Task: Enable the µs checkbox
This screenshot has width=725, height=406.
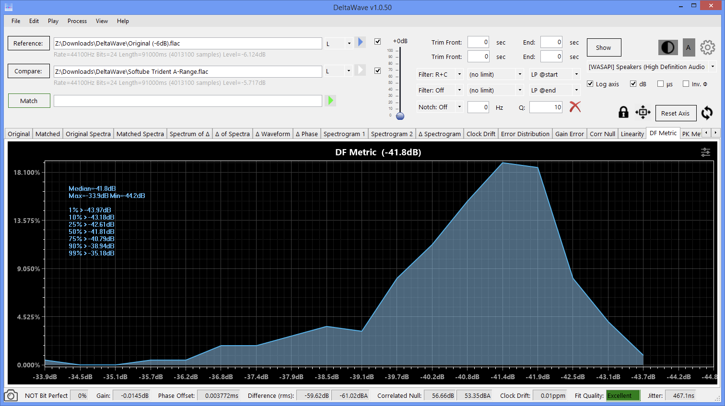Action: click(x=661, y=83)
